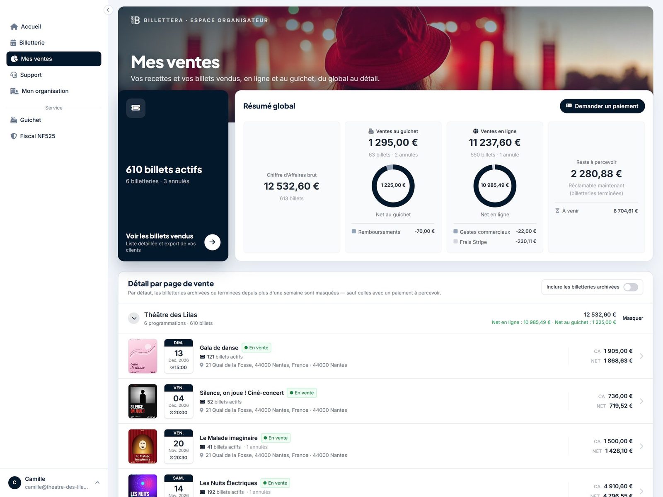Image resolution: width=663 pixels, height=497 pixels.
Task: Open the Silence, on joue ! poster thumbnail
Action: click(143, 401)
